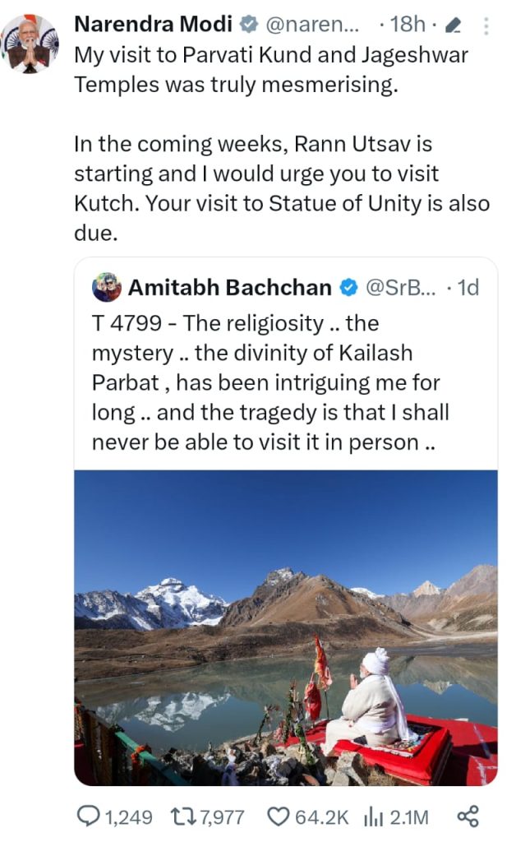Click the Narendra Modi display name
This screenshot has width=516, height=842.
point(153,25)
